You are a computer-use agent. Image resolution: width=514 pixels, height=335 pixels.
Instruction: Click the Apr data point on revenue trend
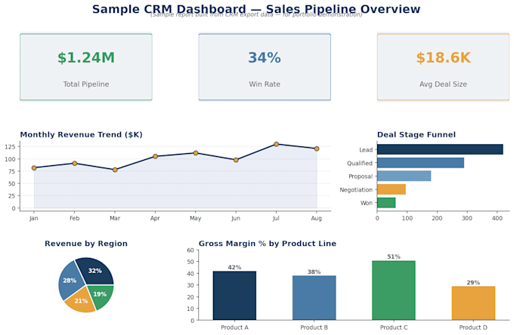coord(155,156)
